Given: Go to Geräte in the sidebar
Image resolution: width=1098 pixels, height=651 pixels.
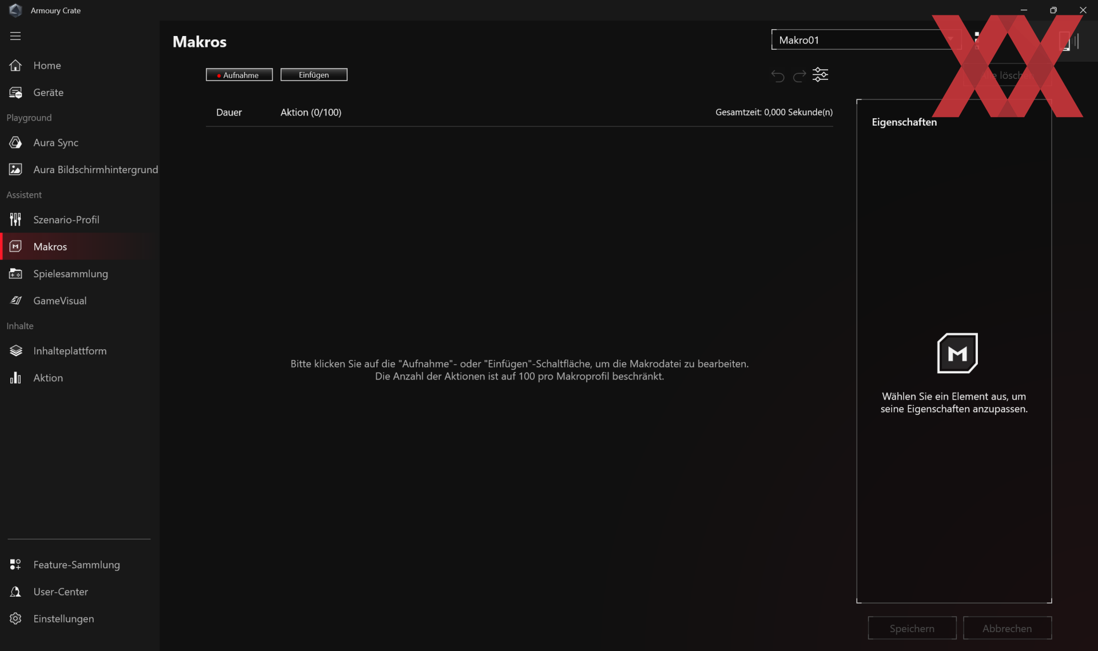Looking at the screenshot, I should 79,93.
